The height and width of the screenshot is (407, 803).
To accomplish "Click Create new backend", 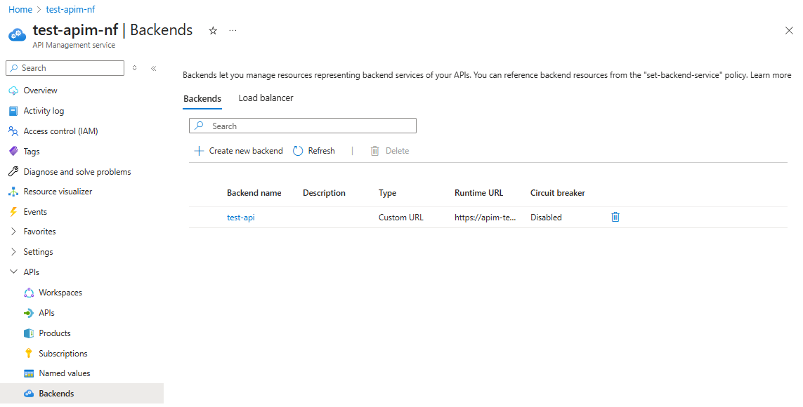I will 239,151.
